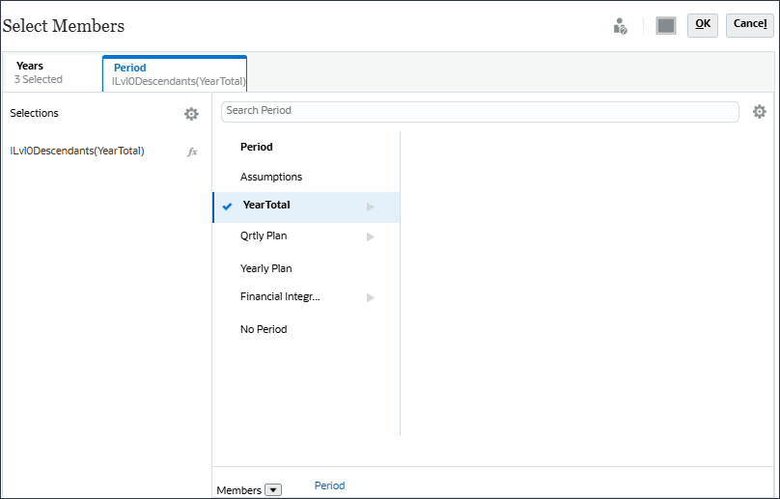
Task: Expand the Financial Integr... member arrow
Action: (x=370, y=297)
